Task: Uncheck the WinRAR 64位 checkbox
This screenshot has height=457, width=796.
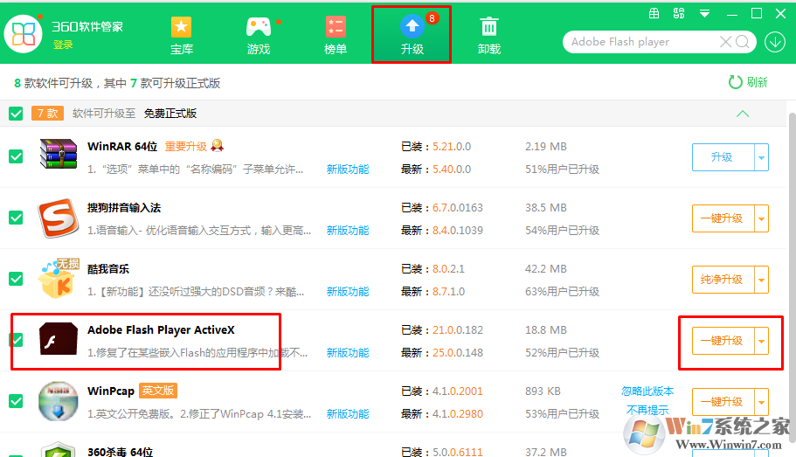Action: [16, 156]
